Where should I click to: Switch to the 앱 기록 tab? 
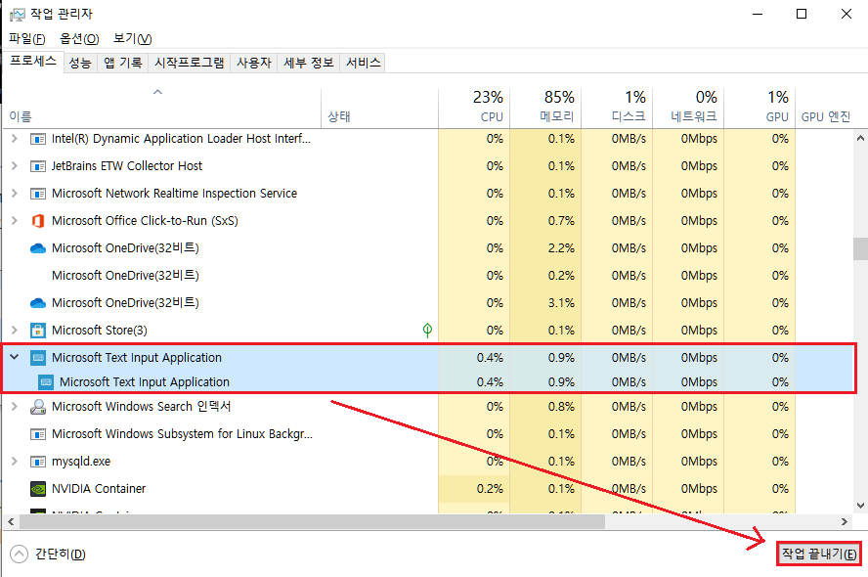click(123, 63)
